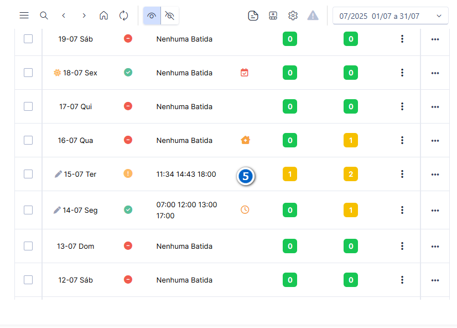Click the yellow 1 badge on 14-07 Seg

pyautogui.click(x=351, y=210)
